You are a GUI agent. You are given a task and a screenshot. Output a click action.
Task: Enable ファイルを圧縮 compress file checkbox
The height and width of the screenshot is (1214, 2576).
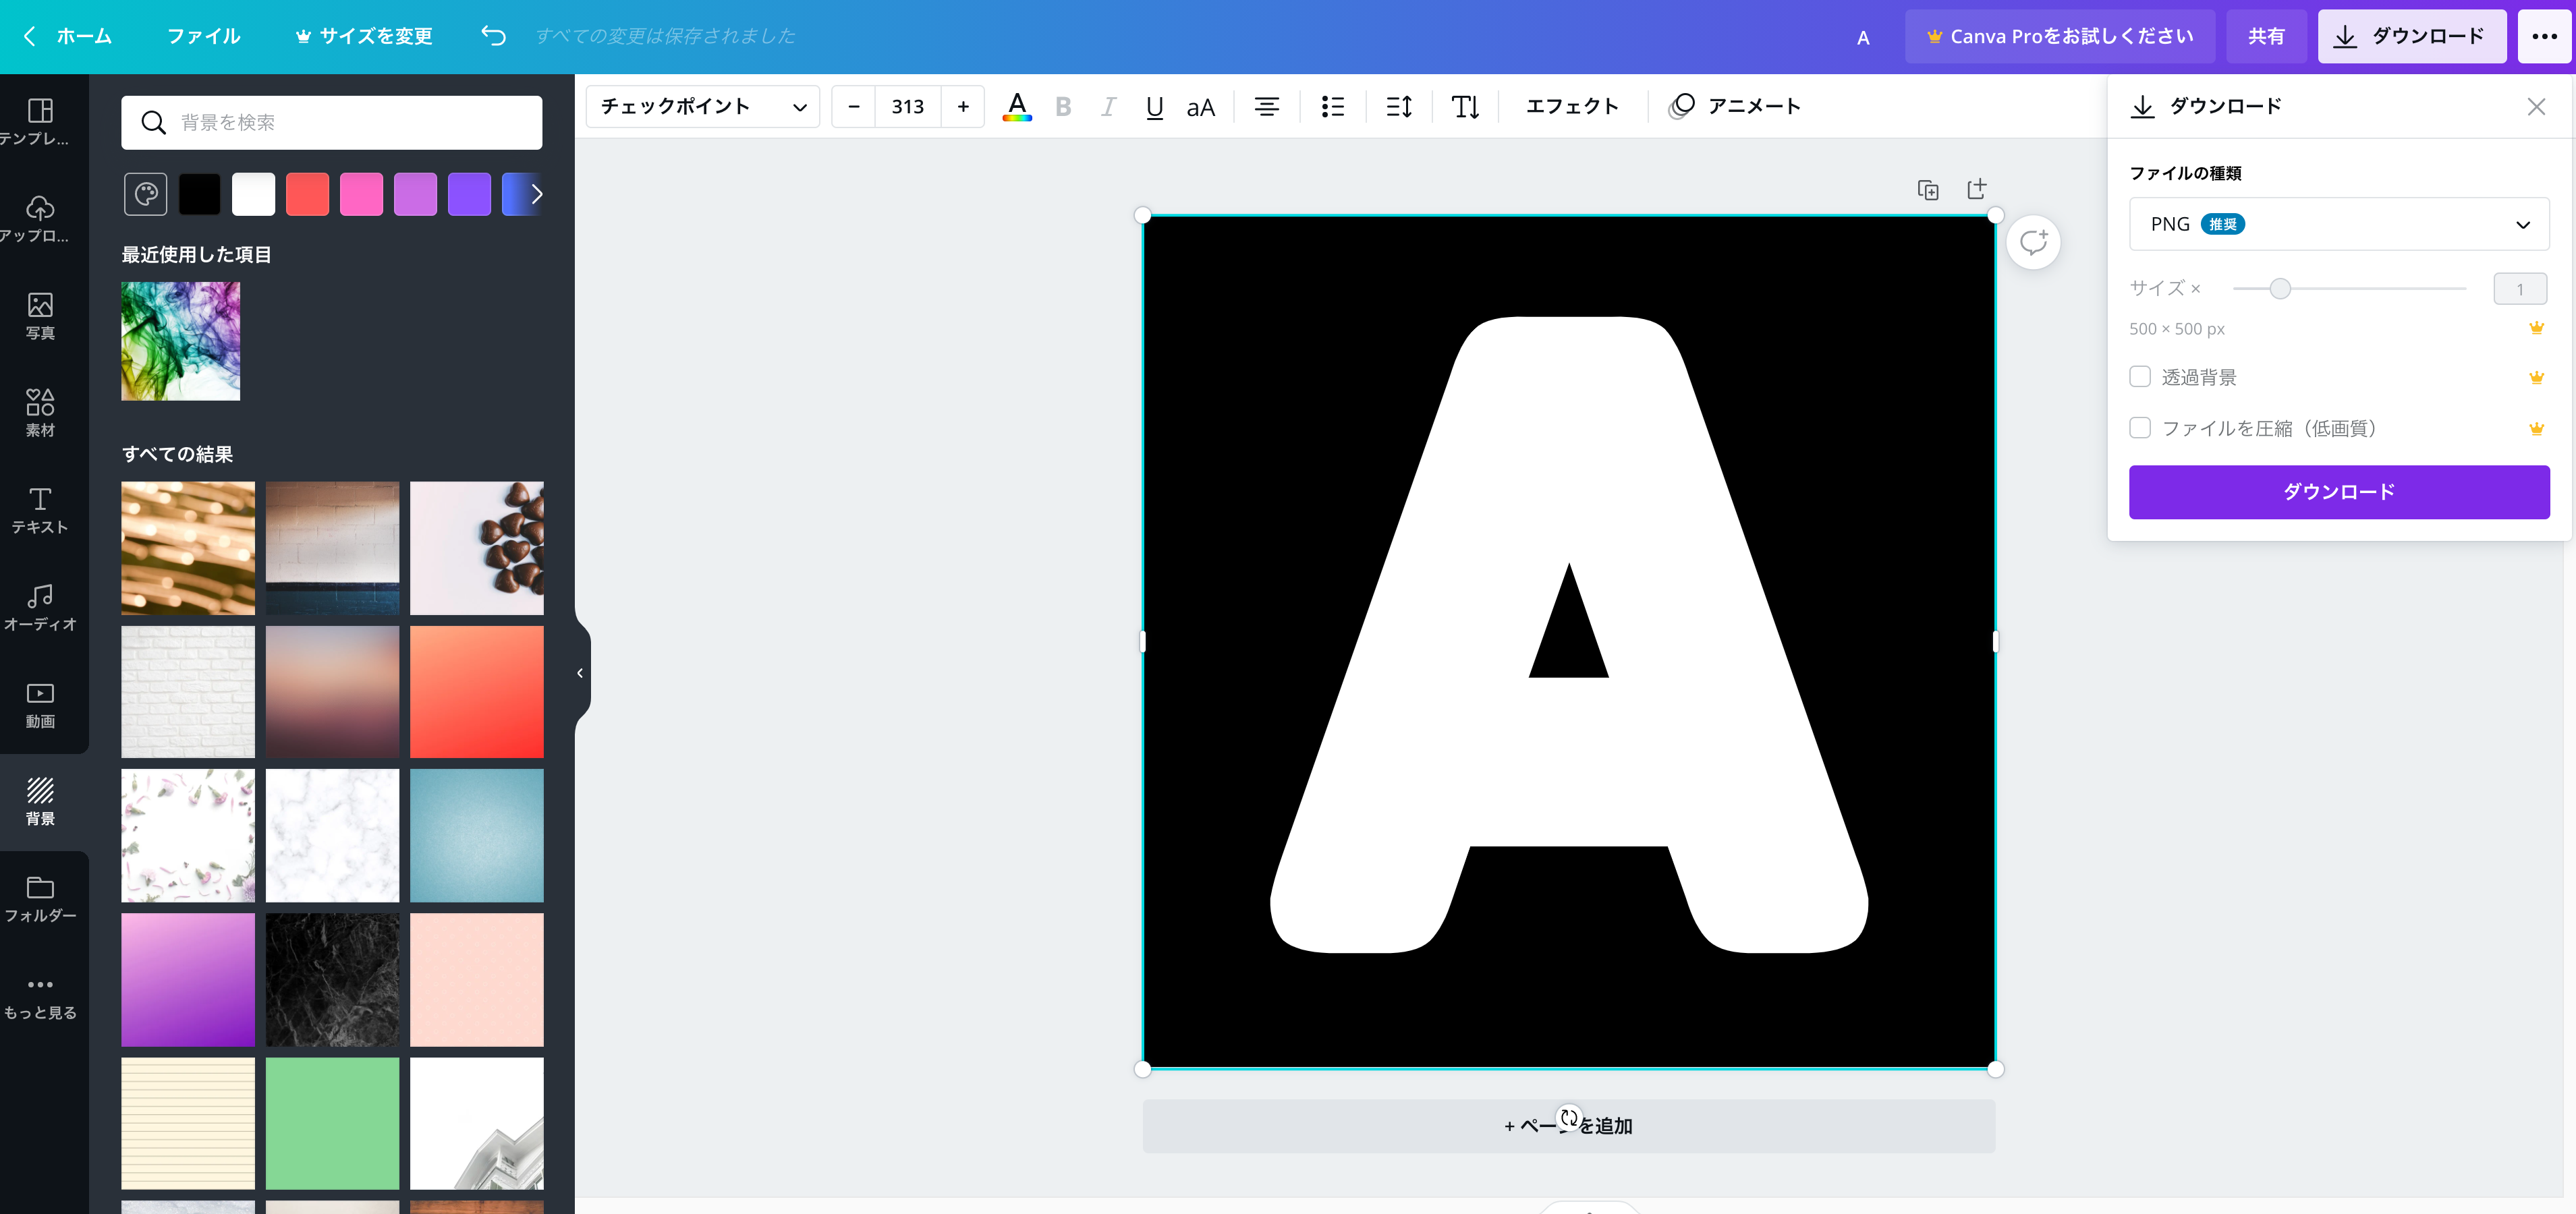(x=2139, y=428)
